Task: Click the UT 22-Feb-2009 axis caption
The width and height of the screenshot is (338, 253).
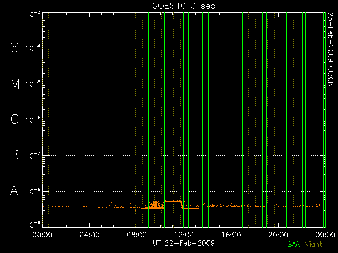Action: (184, 243)
